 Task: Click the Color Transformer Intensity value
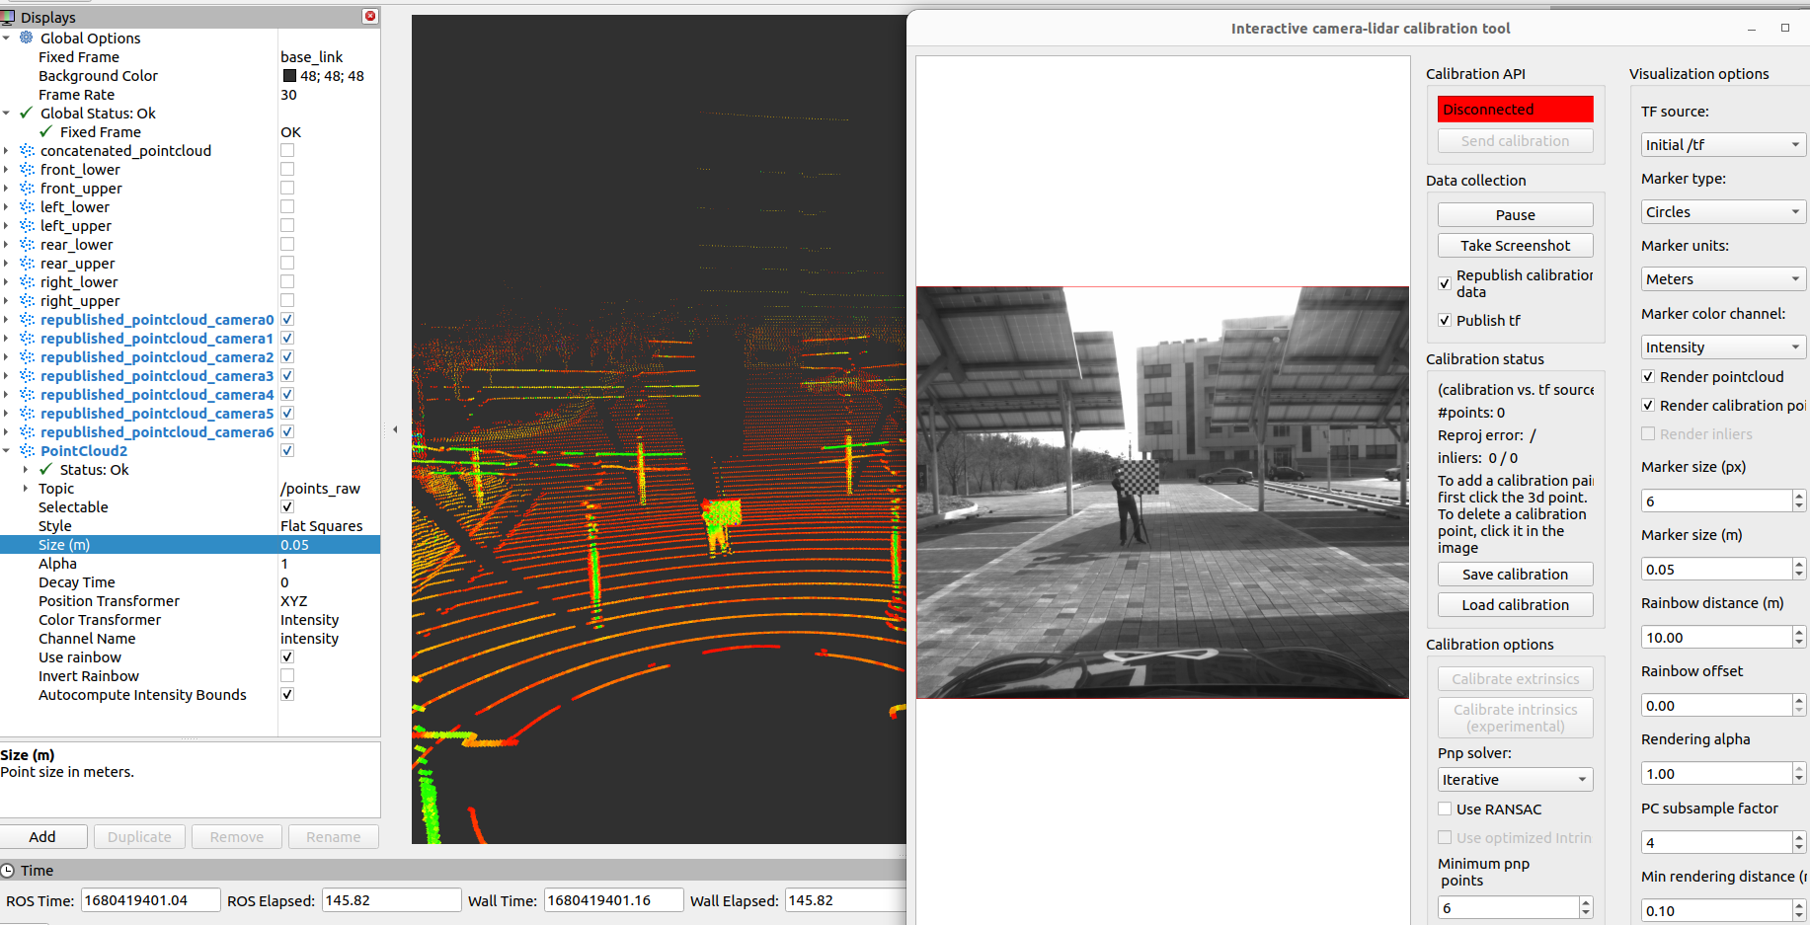309,619
